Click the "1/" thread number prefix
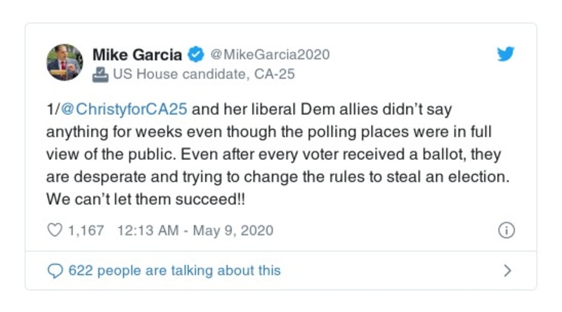562x312 pixels. (x=51, y=111)
